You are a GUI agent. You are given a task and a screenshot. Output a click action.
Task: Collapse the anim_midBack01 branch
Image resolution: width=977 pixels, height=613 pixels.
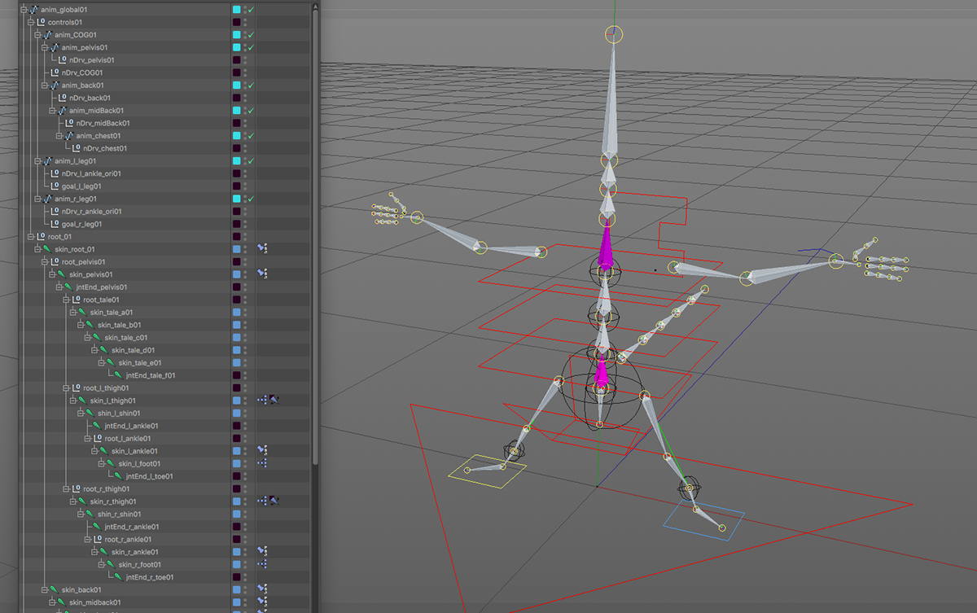53,111
